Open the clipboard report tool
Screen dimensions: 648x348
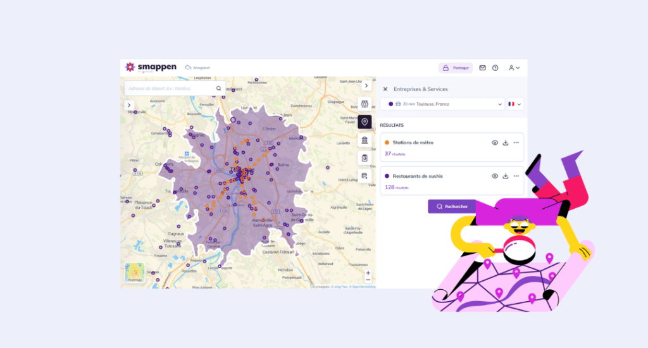coord(364,158)
